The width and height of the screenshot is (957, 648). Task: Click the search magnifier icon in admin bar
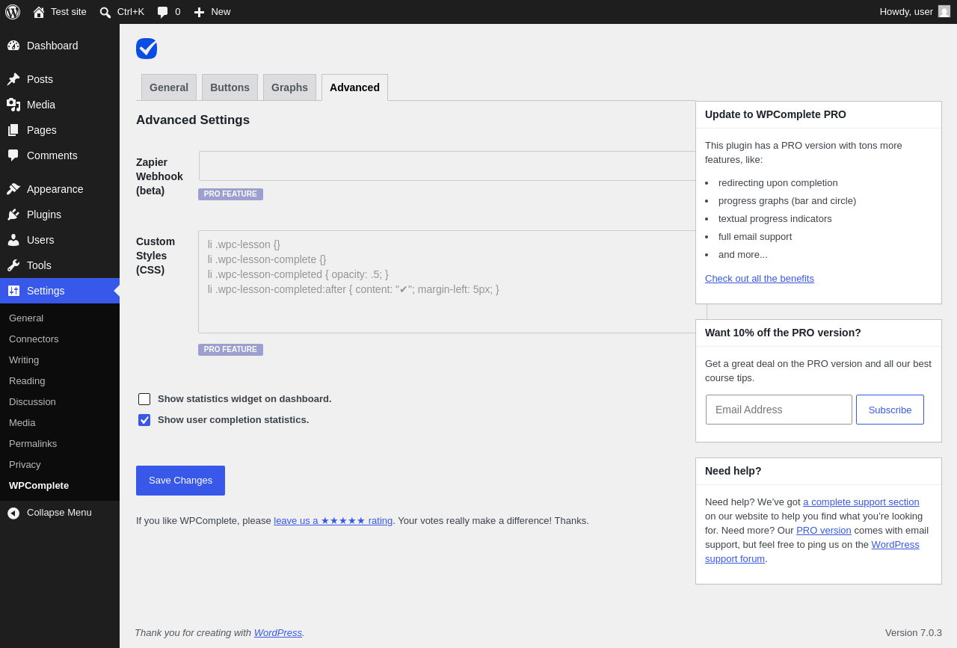click(105, 12)
